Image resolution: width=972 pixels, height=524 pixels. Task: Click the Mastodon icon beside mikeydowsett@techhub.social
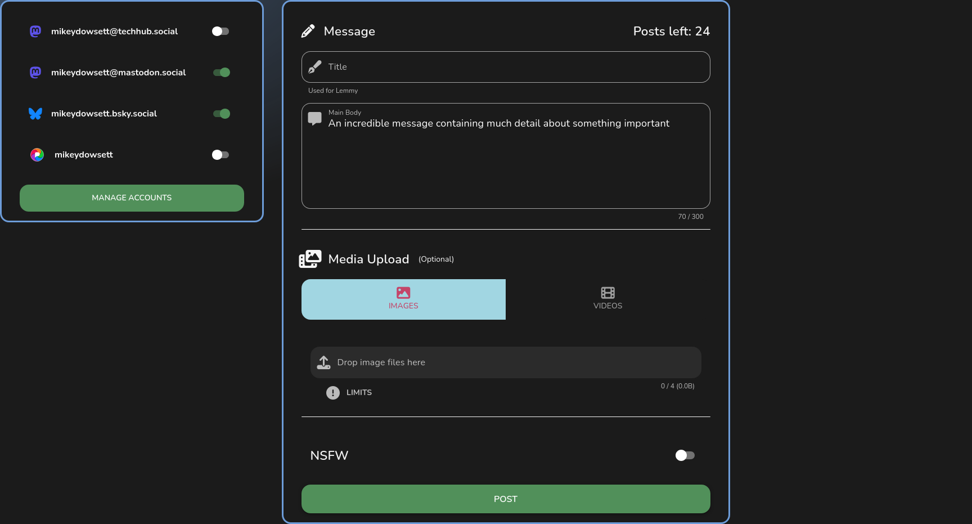[x=35, y=32]
